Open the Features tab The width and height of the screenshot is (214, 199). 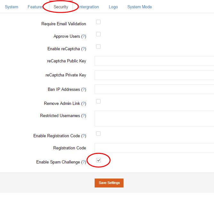[36, 7]
